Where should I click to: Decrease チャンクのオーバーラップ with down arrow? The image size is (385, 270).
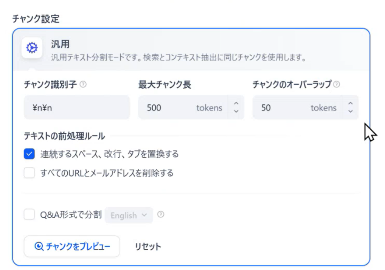(x=351, y=112)
